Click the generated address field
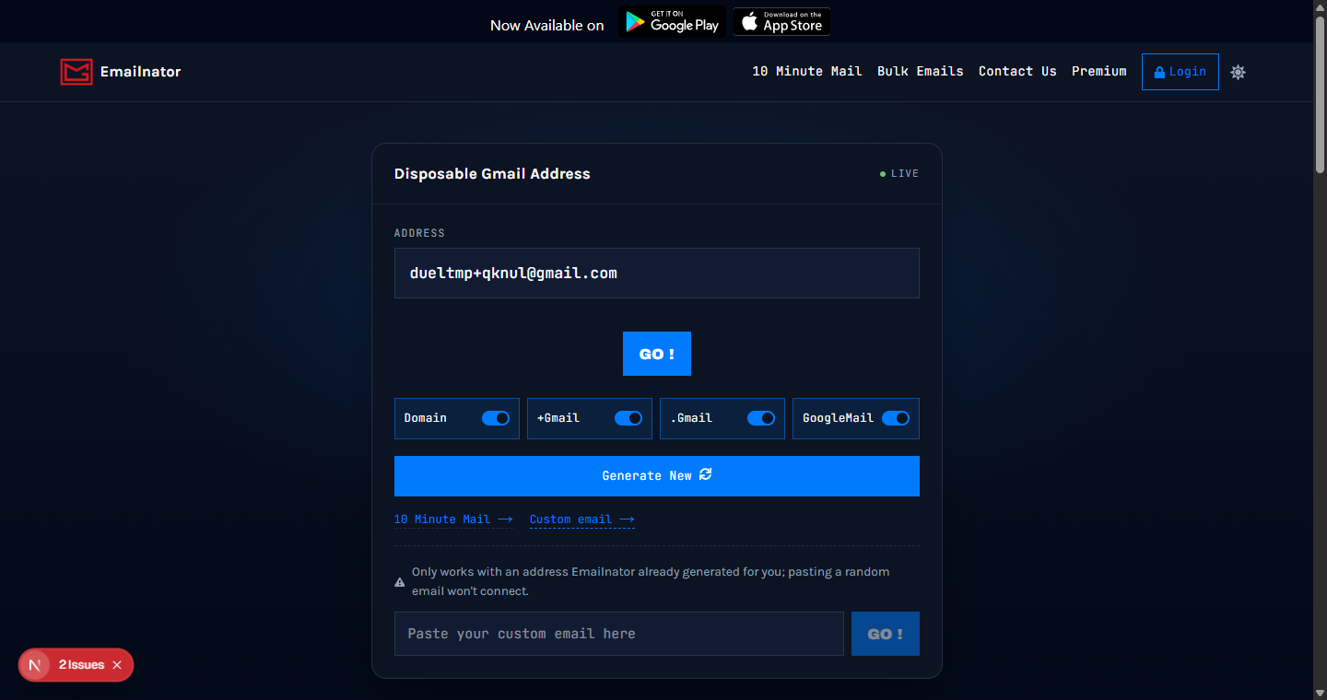This screenshot has height=700, width=1327. tap(657, 273)
